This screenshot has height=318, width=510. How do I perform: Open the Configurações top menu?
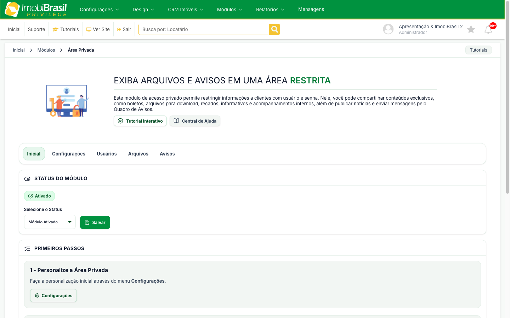click(x=100, y=10)
